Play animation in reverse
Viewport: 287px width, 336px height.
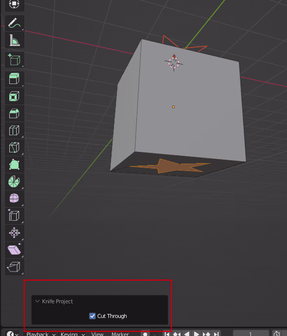[x=186, y=334]
